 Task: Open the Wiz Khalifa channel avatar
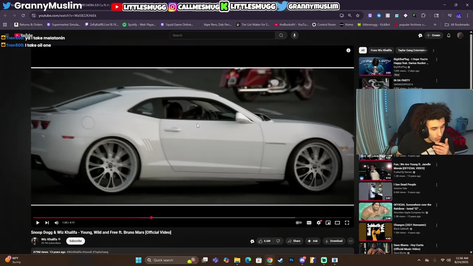pos(35,241)
